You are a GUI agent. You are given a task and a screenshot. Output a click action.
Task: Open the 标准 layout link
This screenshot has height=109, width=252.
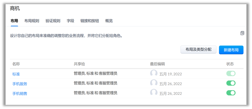[x=16, y=74]
